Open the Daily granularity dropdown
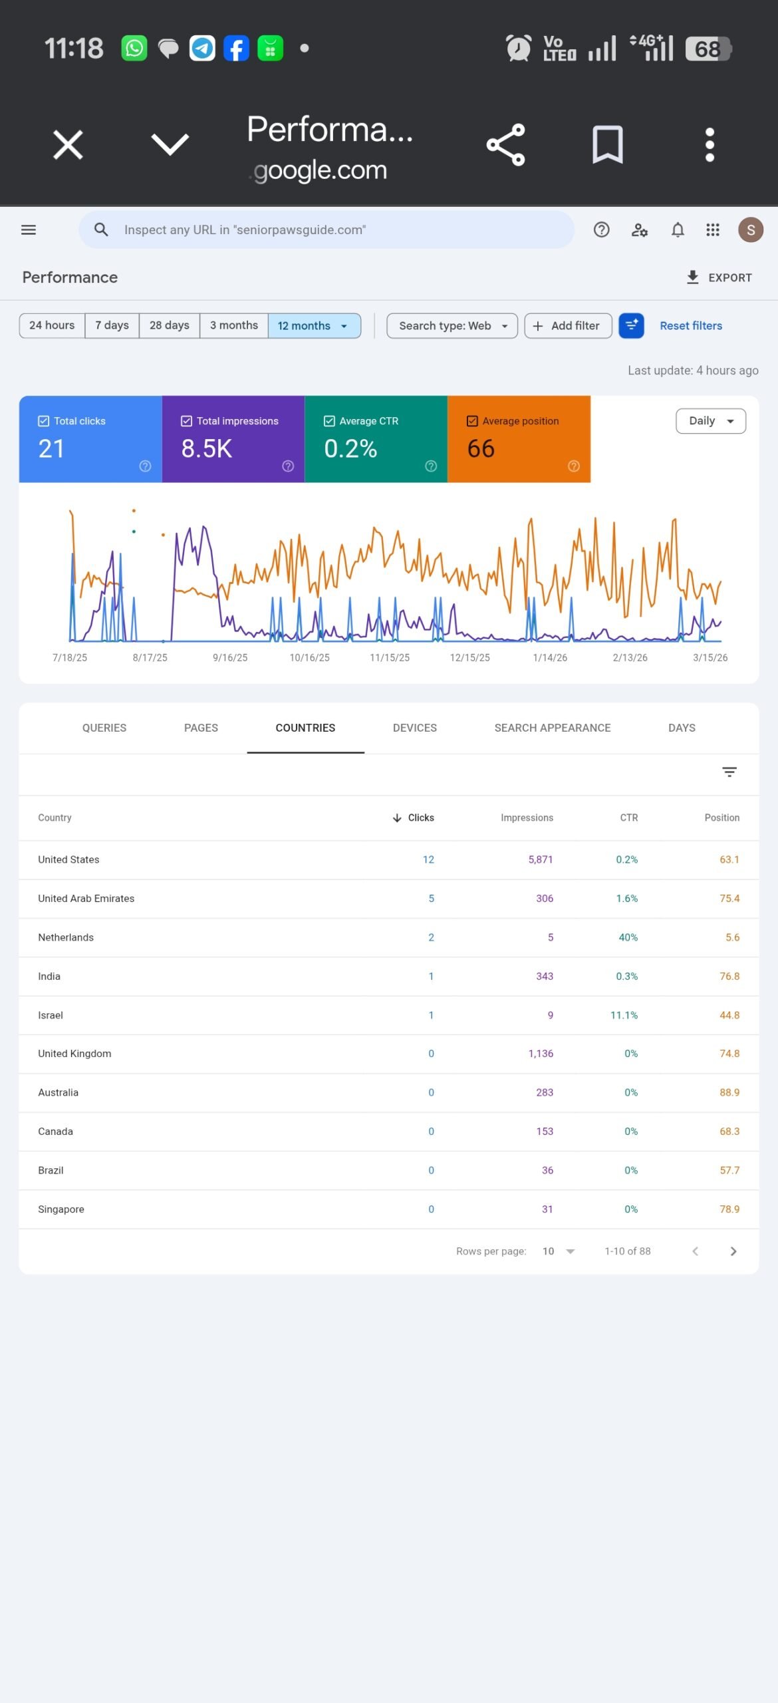This screenshot has height=1703, width=778. coord(710,421)
